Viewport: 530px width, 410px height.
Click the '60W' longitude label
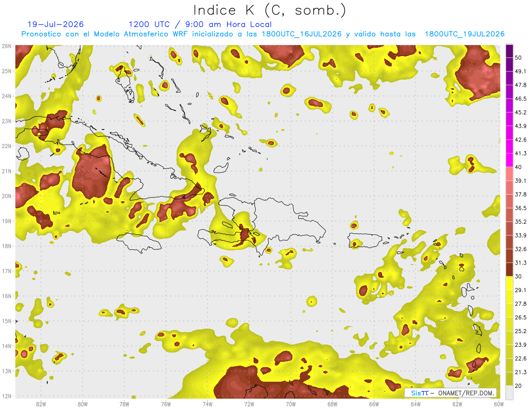pos(499,403)
